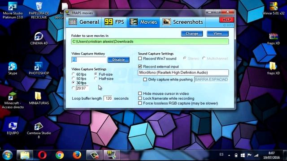Viewport: 287px width, 161px height.
Task: Click the battery tray icon
Action: (236, 155)
